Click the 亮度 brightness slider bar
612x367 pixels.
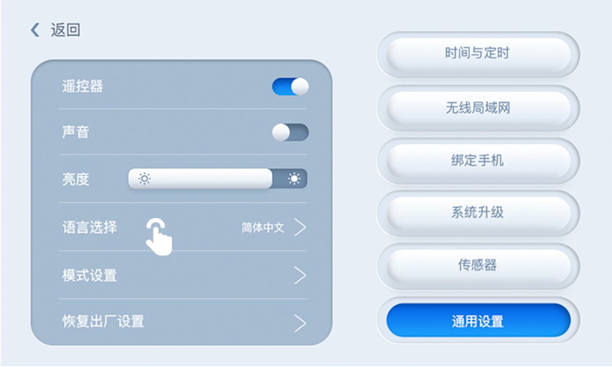(x=217, y=178)
